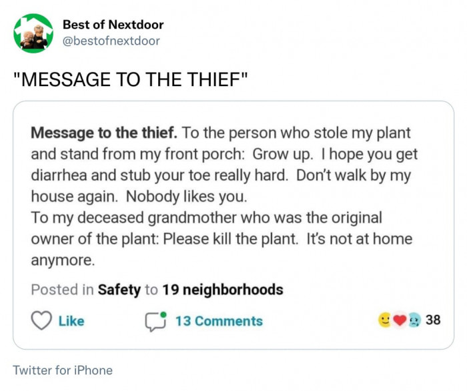Tap the heart outline Like icon
467x391 pixels.
click(x=42, y=321)
